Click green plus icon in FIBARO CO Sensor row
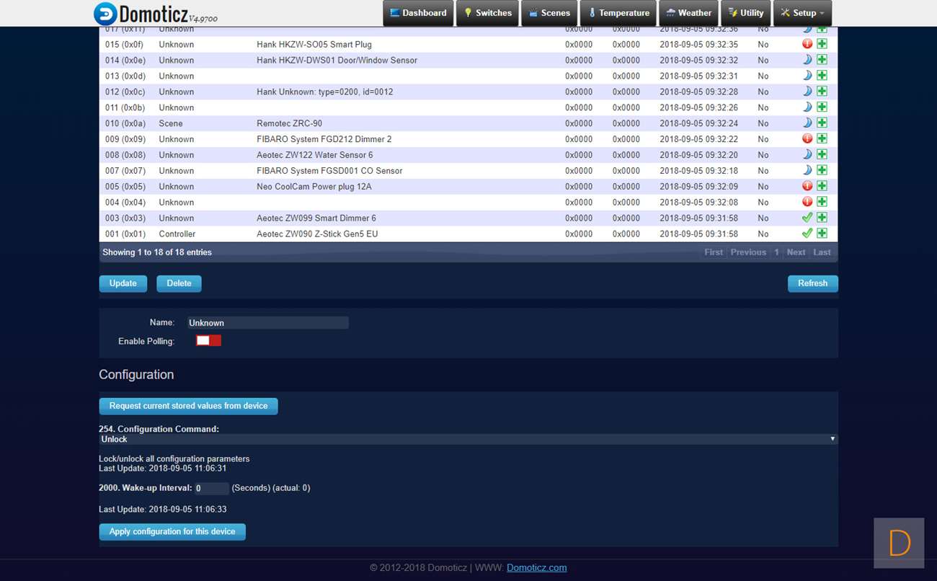This screenshot has width=937, height=581. click(x=822, y=170)
